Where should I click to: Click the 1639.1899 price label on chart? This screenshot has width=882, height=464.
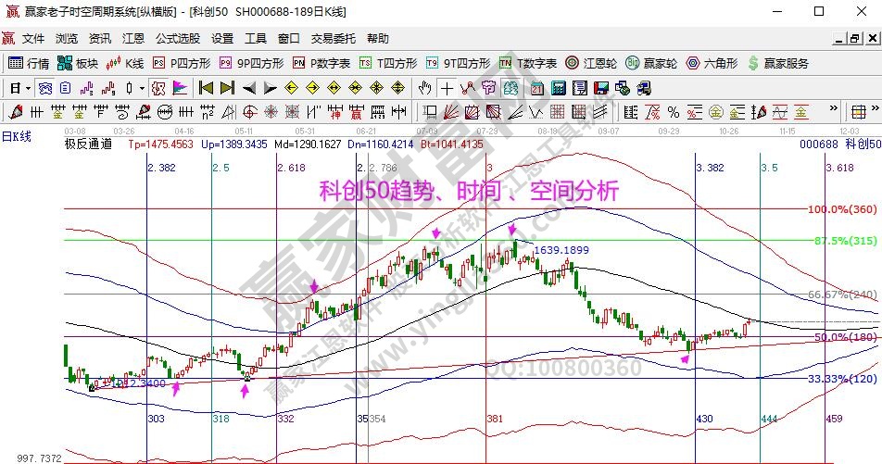[x=561, y=250]
